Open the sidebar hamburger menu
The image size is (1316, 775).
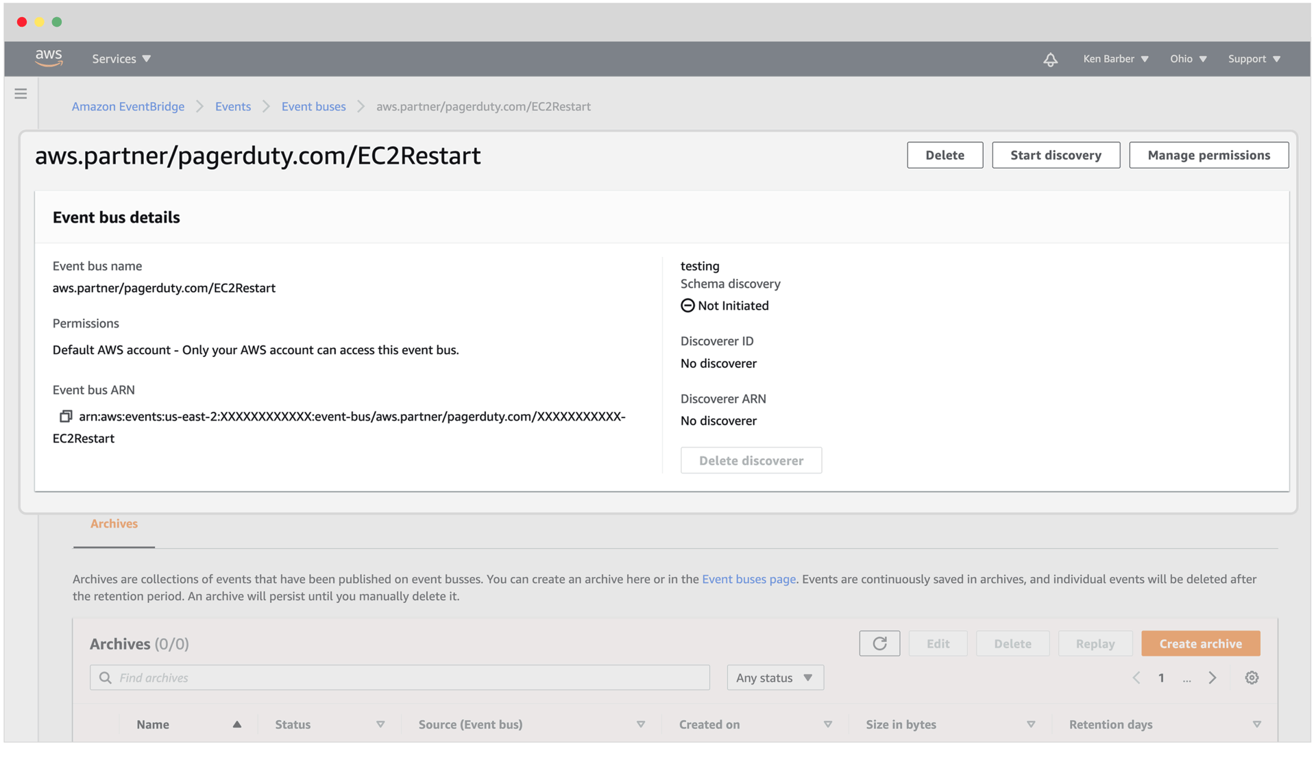pyautogui.click(x=20, y=93)
